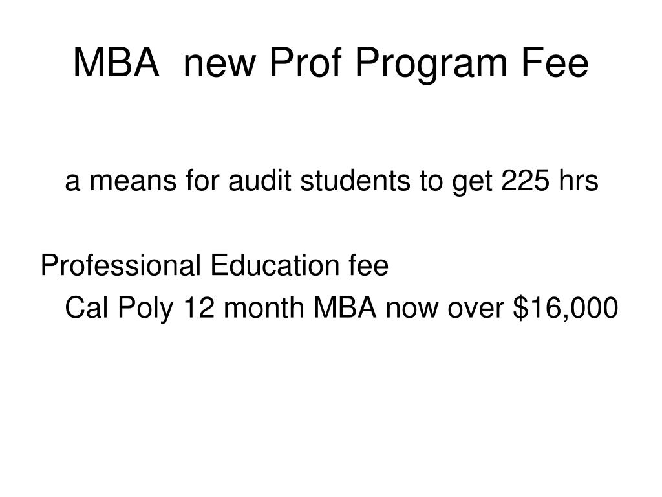Click the word 'Professional' in the body text

point(121,265)
